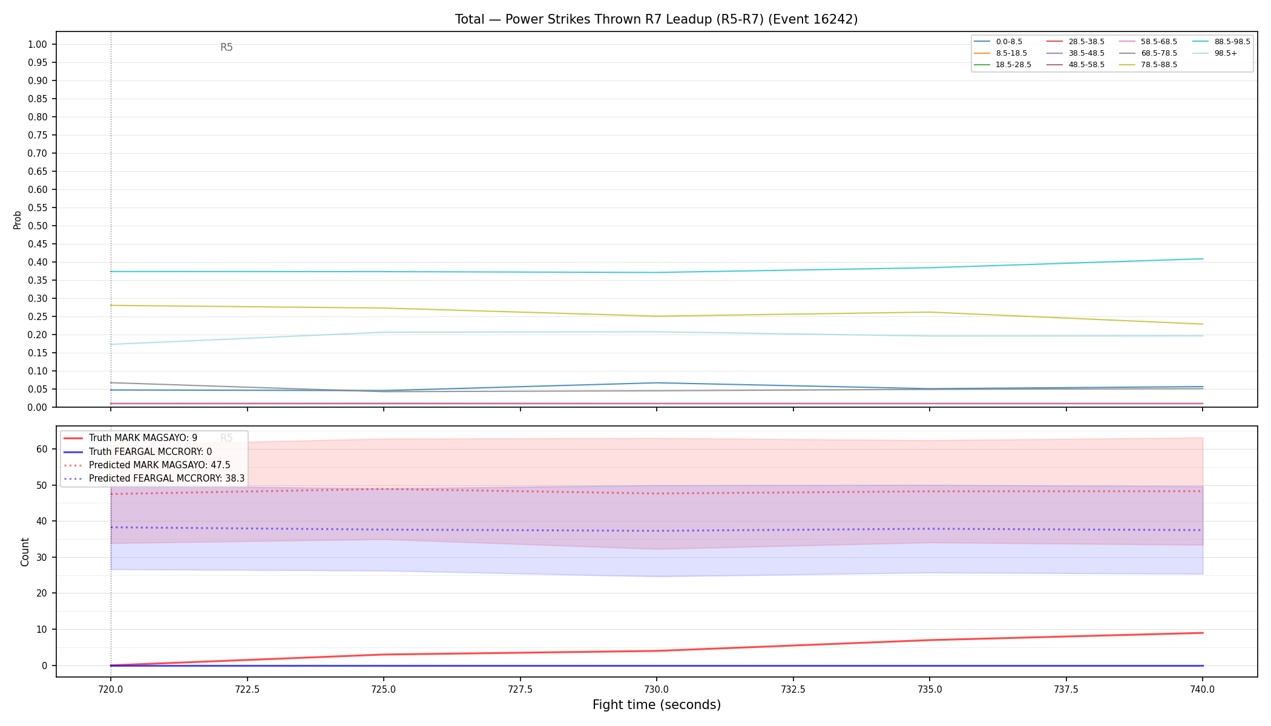1271x726 pixels.
Task: Click the '730.0' x-axis tick label
Action: [x=657, y=689]
